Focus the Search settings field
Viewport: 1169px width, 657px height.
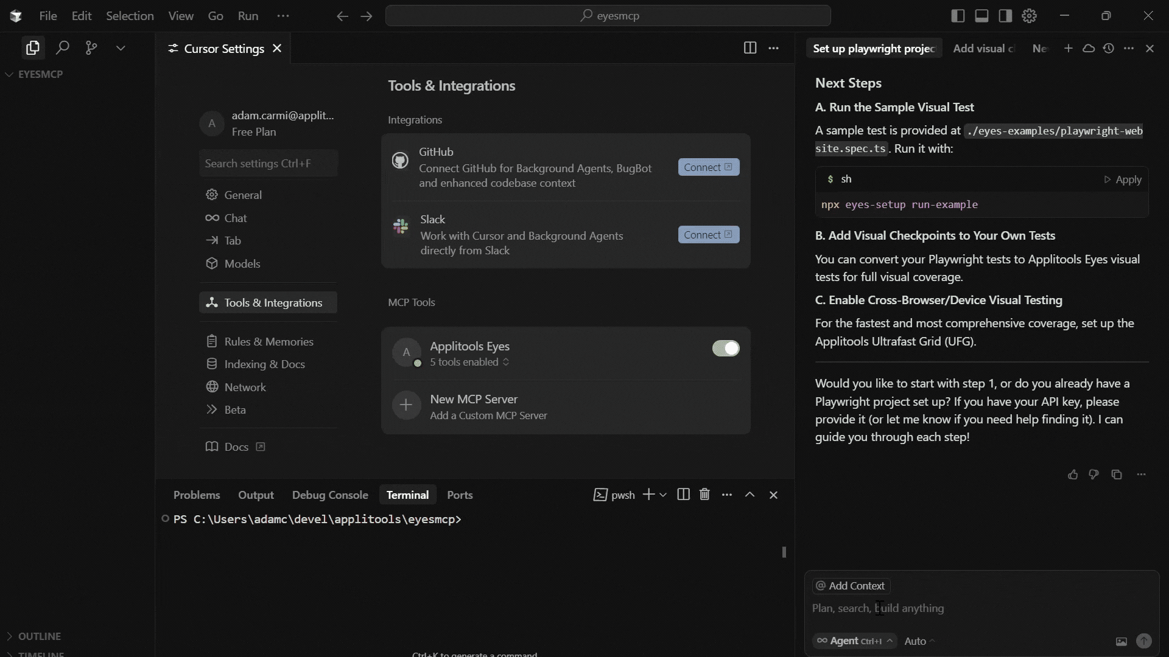coord(268,163)
